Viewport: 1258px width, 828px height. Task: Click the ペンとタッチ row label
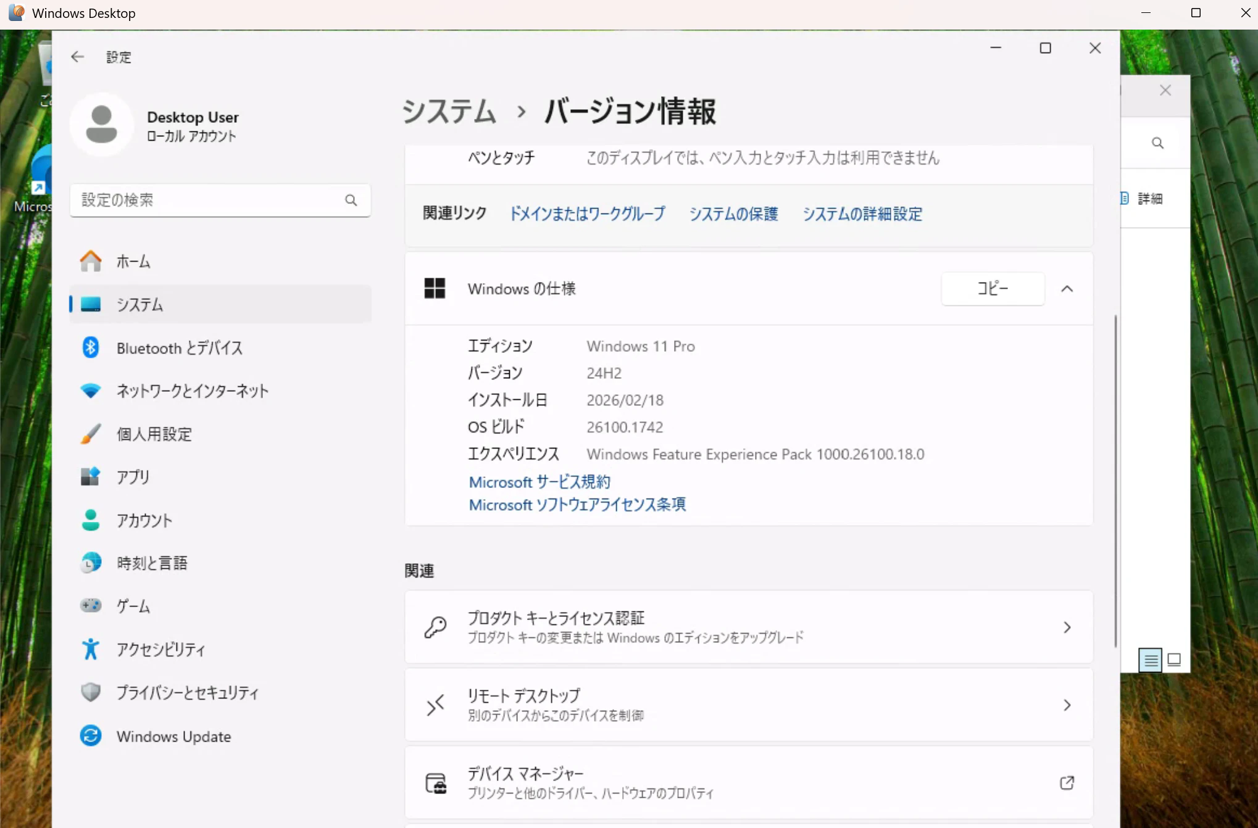[x=501, y=158]
